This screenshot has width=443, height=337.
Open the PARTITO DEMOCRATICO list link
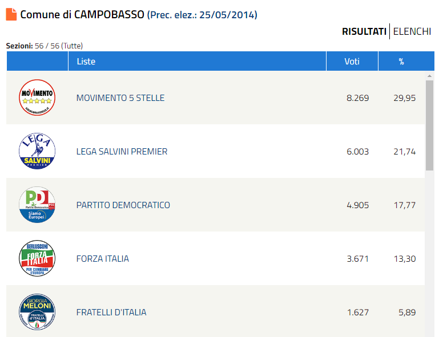(x=123, y=205)
